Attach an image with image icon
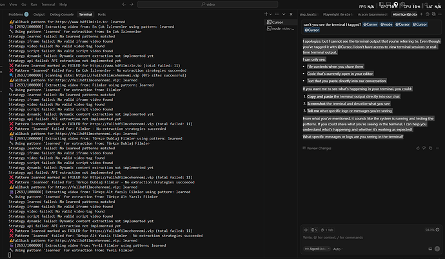The image size is (445, 259). pos(430,249)
